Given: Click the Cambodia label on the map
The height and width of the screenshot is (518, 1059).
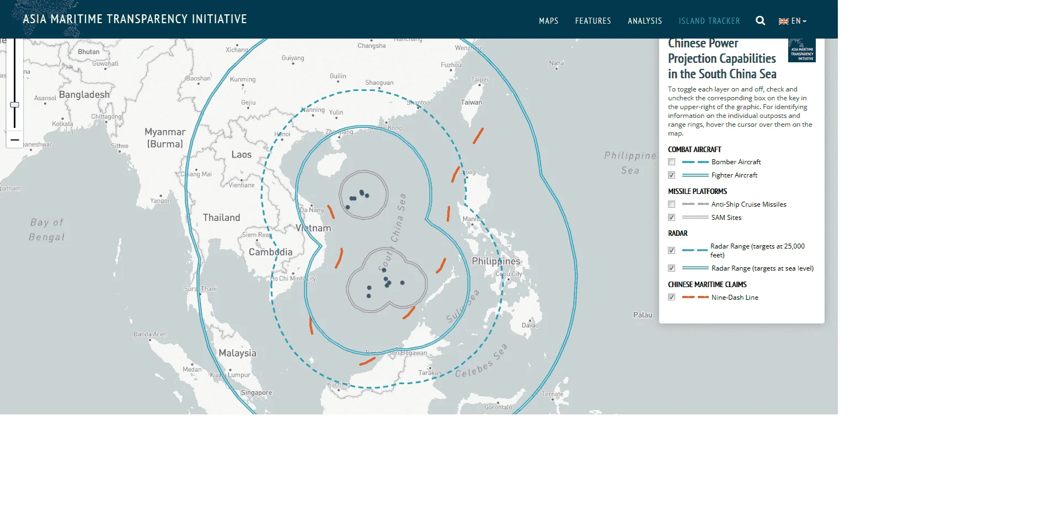Looking at the screenshot, I should pyautogui.click(x=270, y=252).
